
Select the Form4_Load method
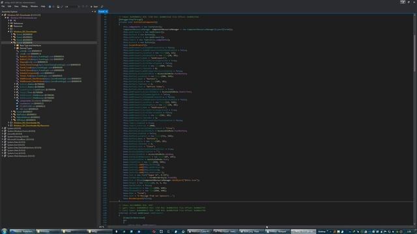(41, 68)
